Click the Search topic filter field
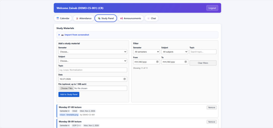Viewport: 273px width, 128px height. click(203, 52)
